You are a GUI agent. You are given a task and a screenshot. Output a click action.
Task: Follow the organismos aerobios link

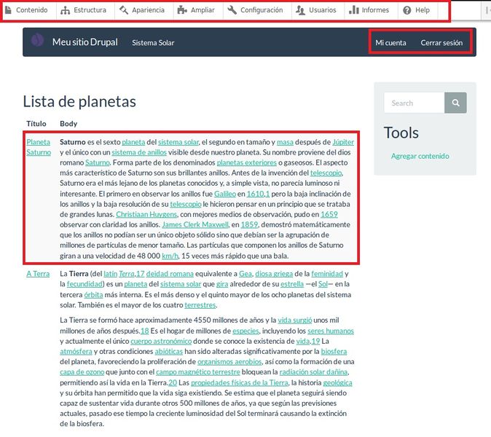(229, 362)
